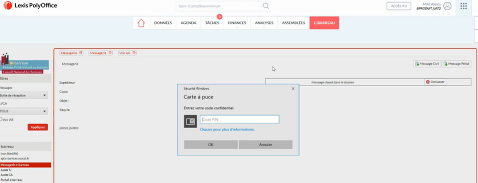Screen dimensions: 478x183
Task: Expand the Données menu
Action: [163, 23]
